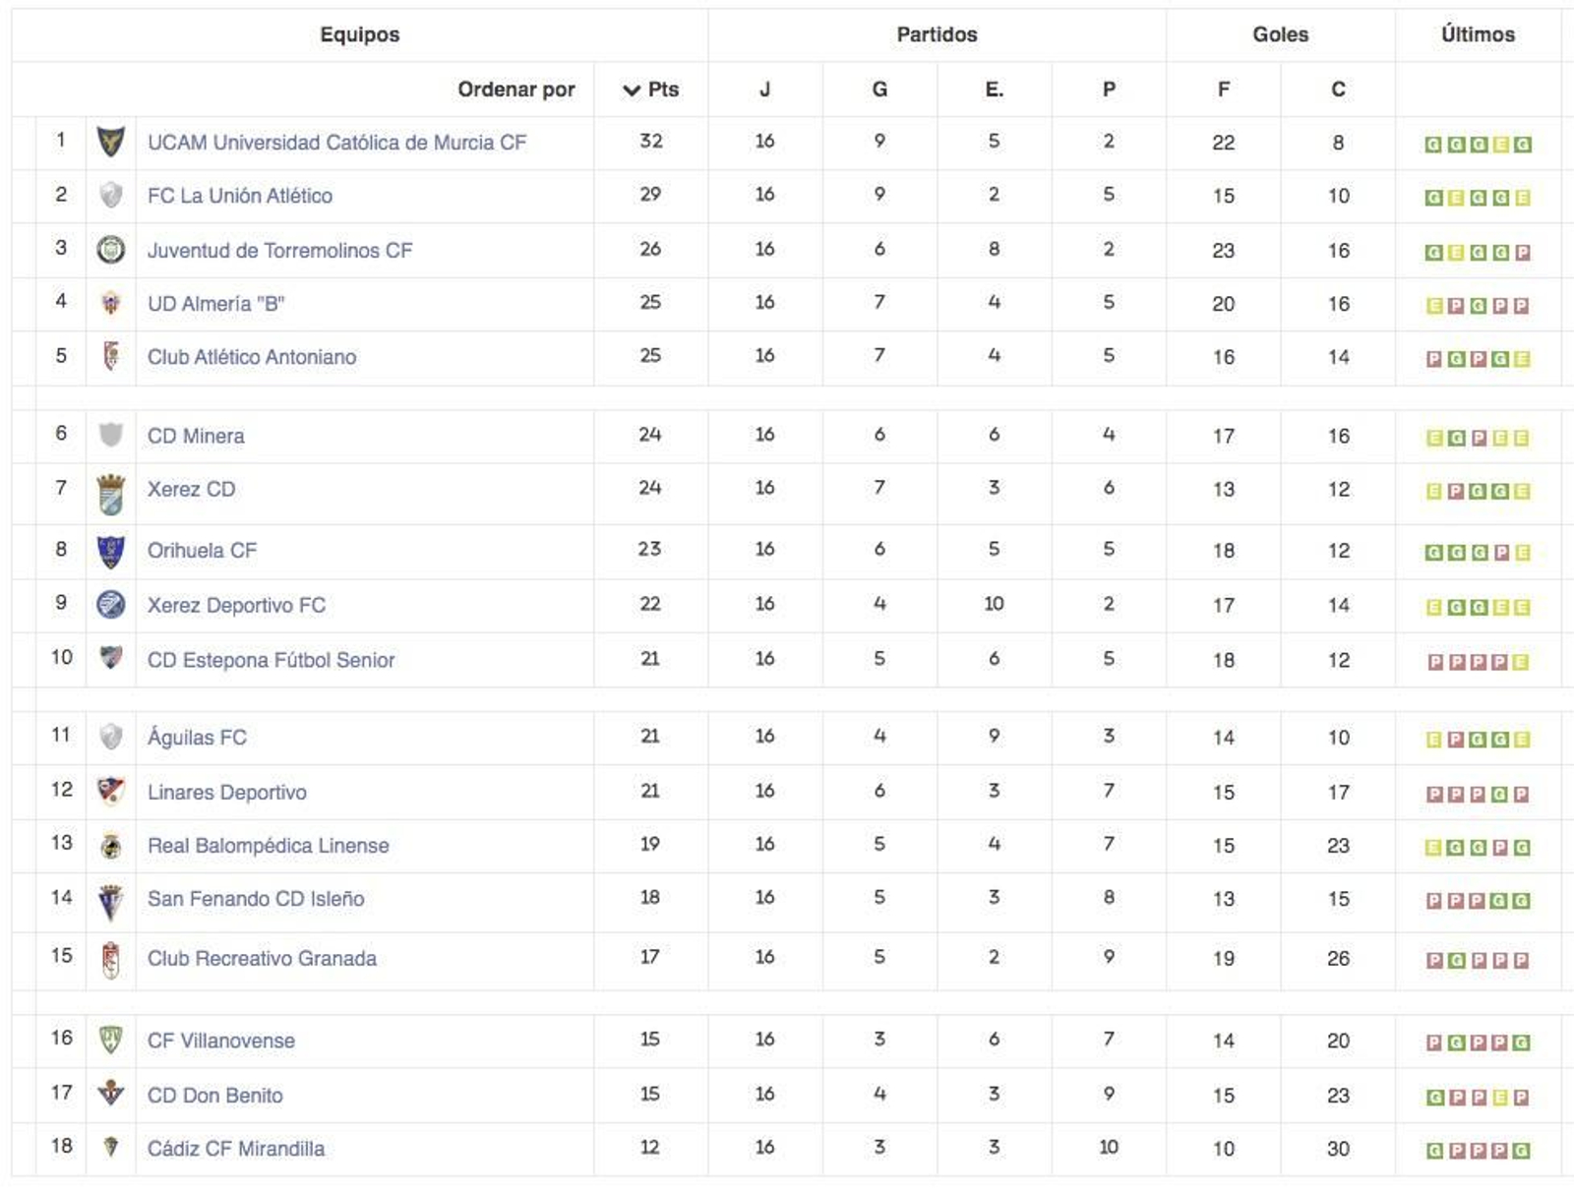Click the Orihuela CF crest icon
This screenshot has height=1190, width=1574.
click(x=111, y=550)
